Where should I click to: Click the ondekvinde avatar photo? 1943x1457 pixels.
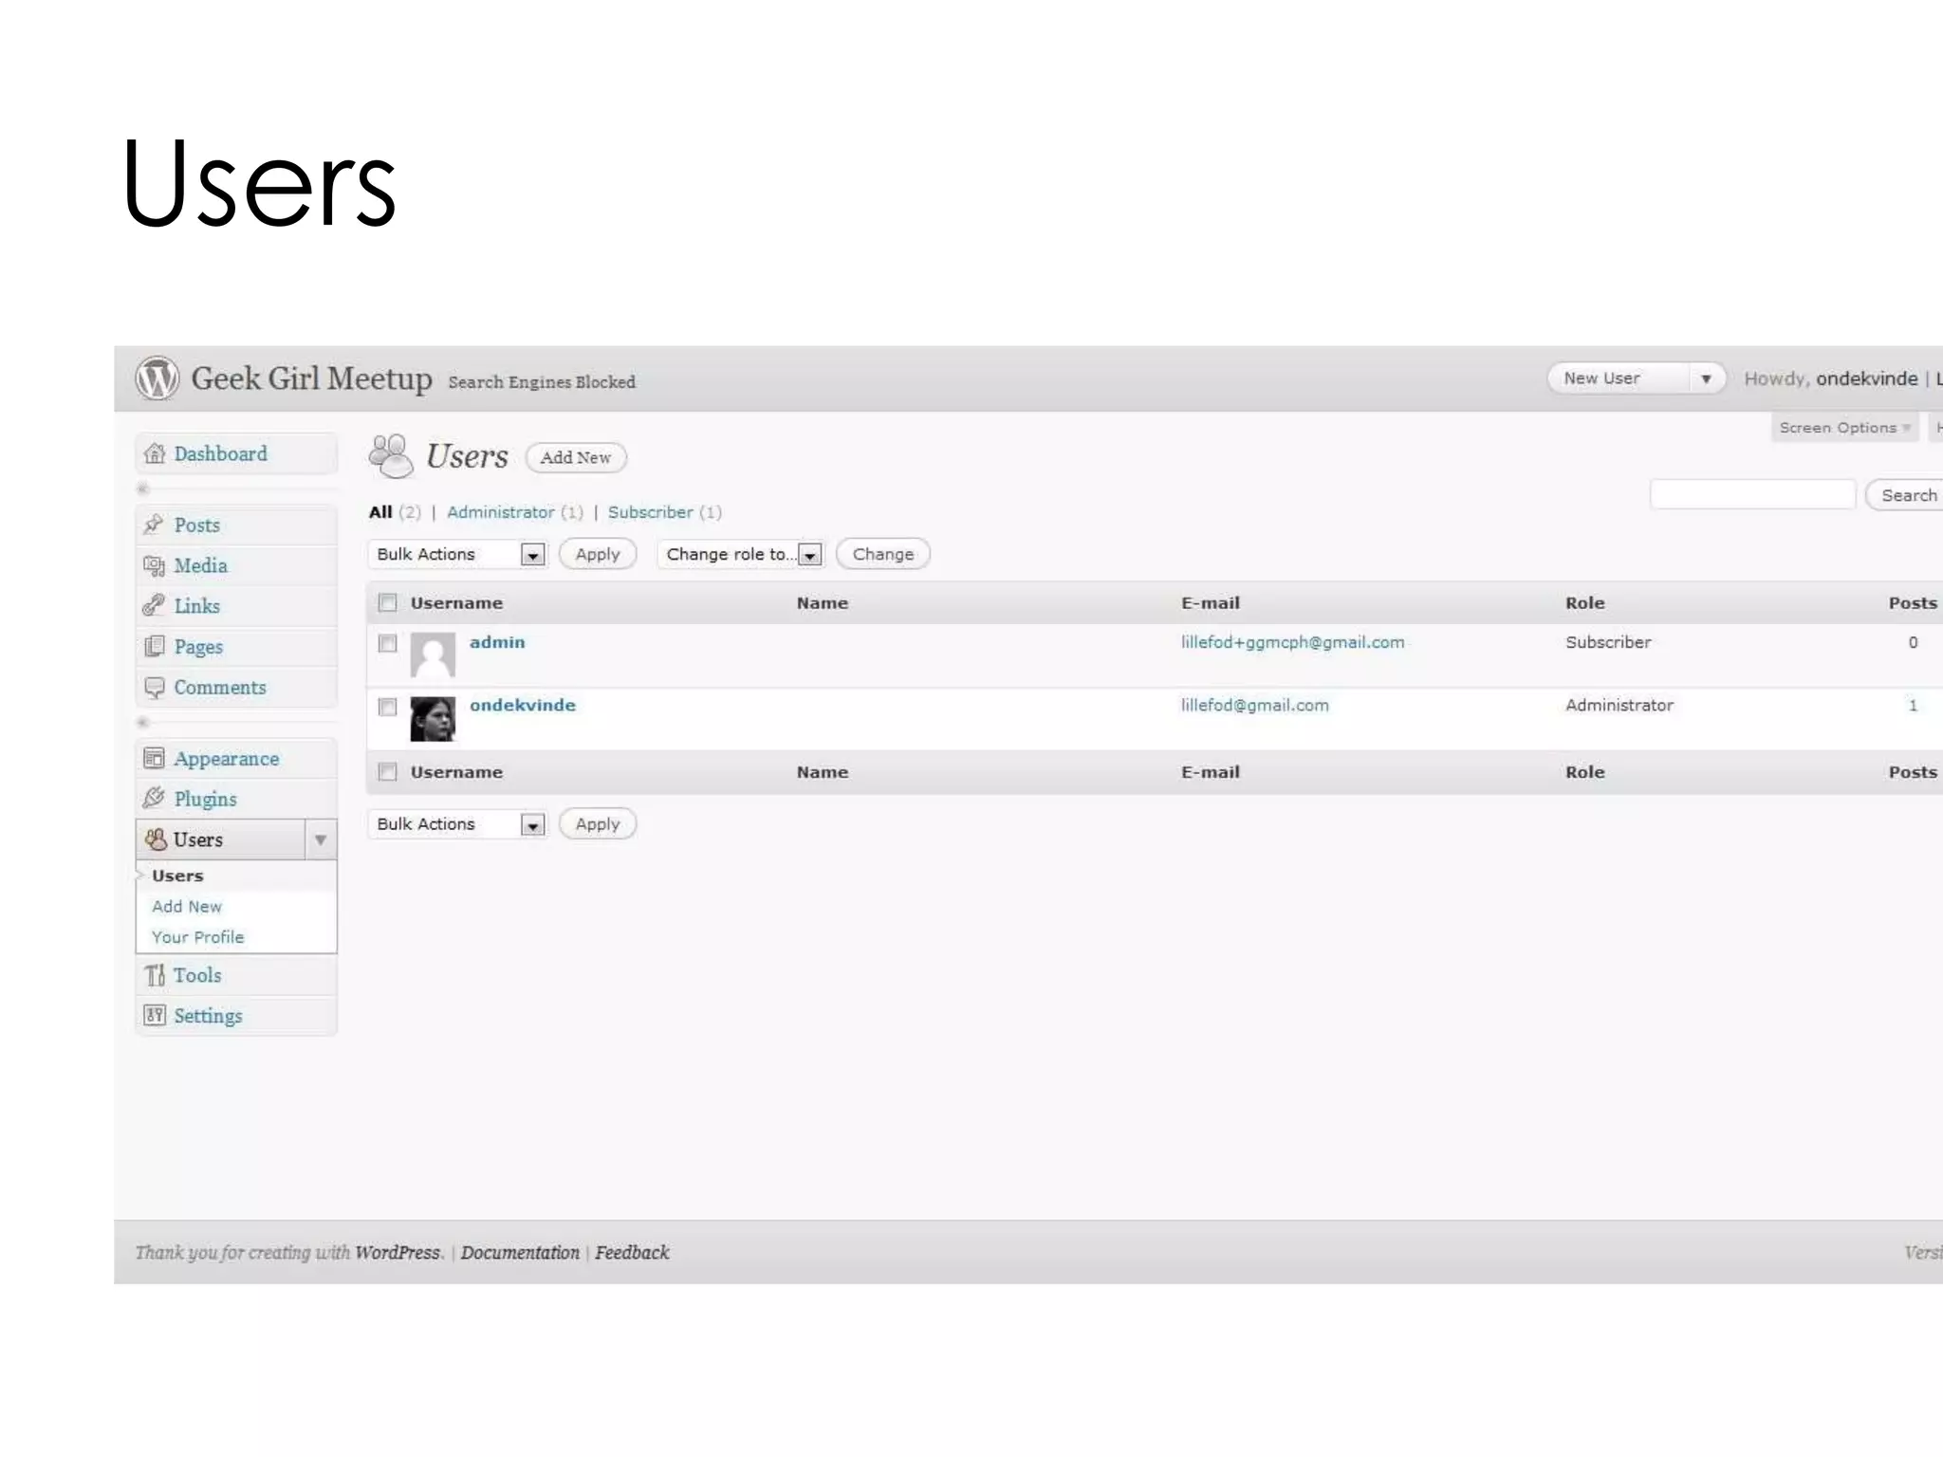(x=433, y=718)
